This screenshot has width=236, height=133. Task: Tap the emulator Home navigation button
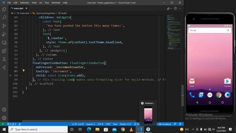point(210,102)
